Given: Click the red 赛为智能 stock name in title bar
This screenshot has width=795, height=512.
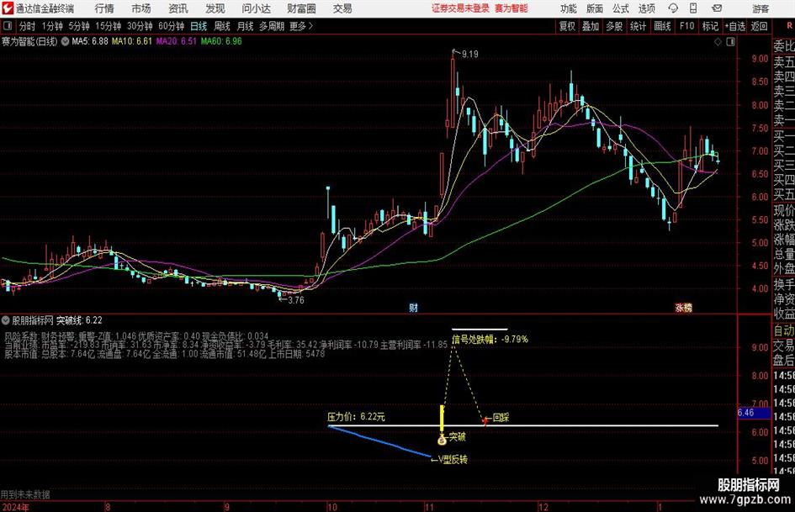Looking at the screenshot, I should click(x=511, y=8).
